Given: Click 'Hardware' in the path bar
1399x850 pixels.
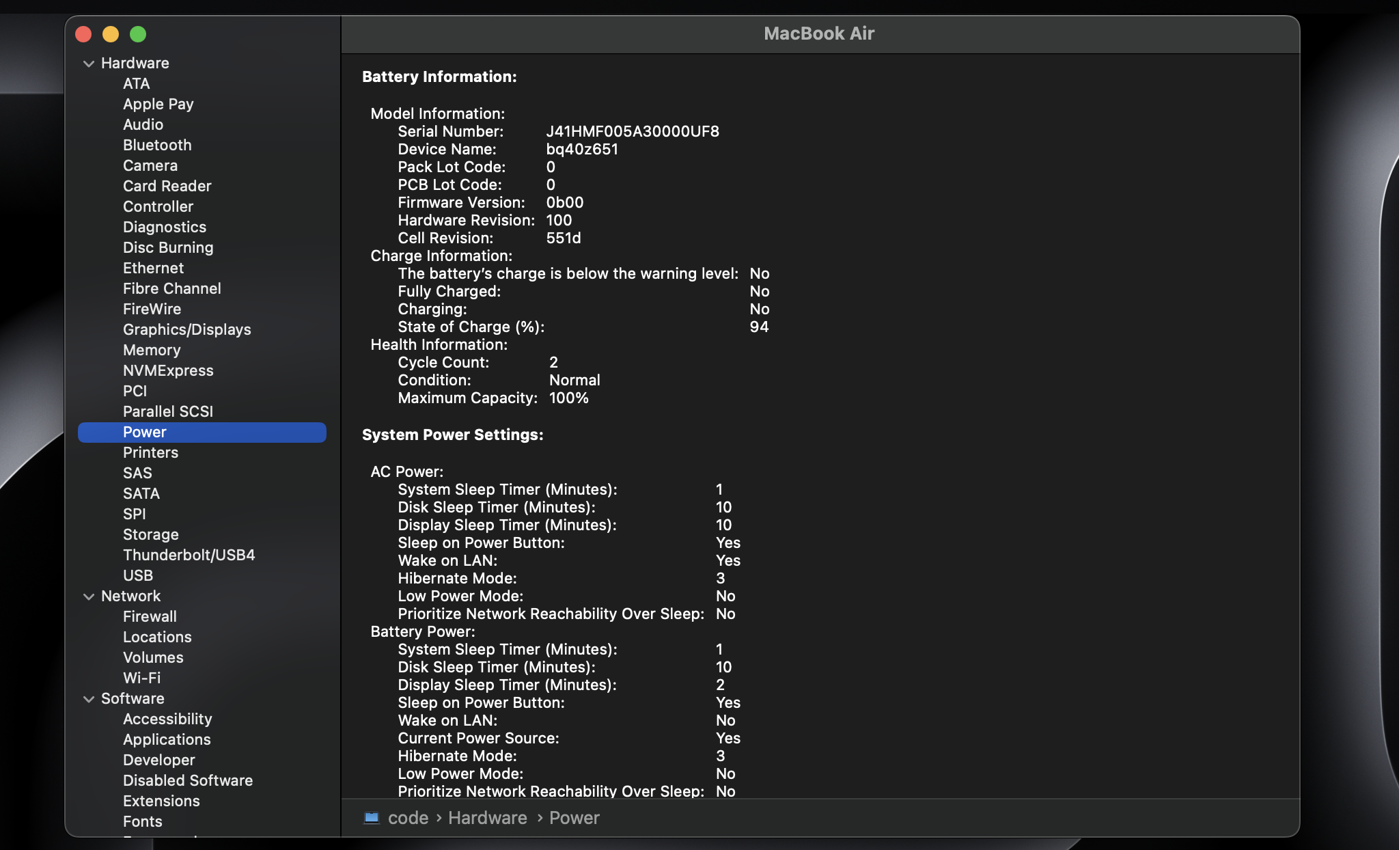Looking at the screenshot, I should (x=488, y=818).
